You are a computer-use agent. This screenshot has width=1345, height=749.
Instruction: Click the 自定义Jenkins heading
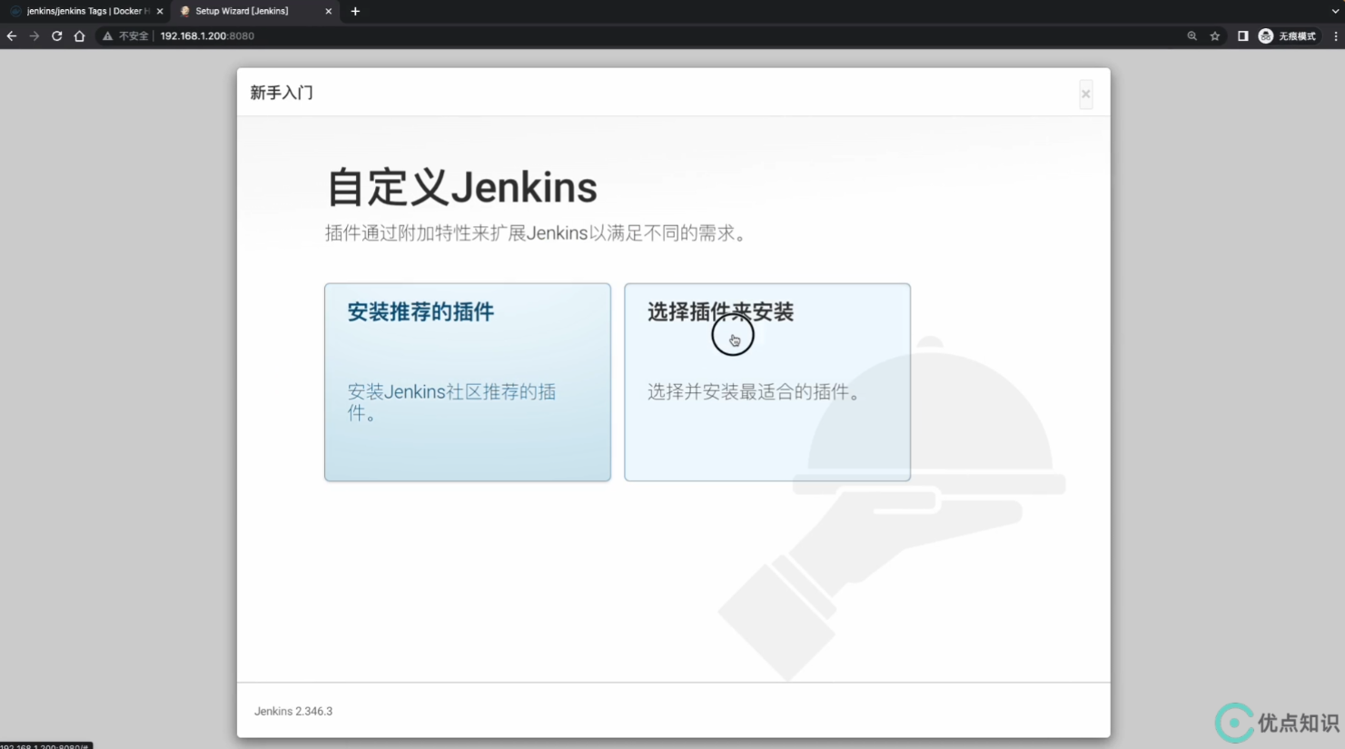[461, 188]
